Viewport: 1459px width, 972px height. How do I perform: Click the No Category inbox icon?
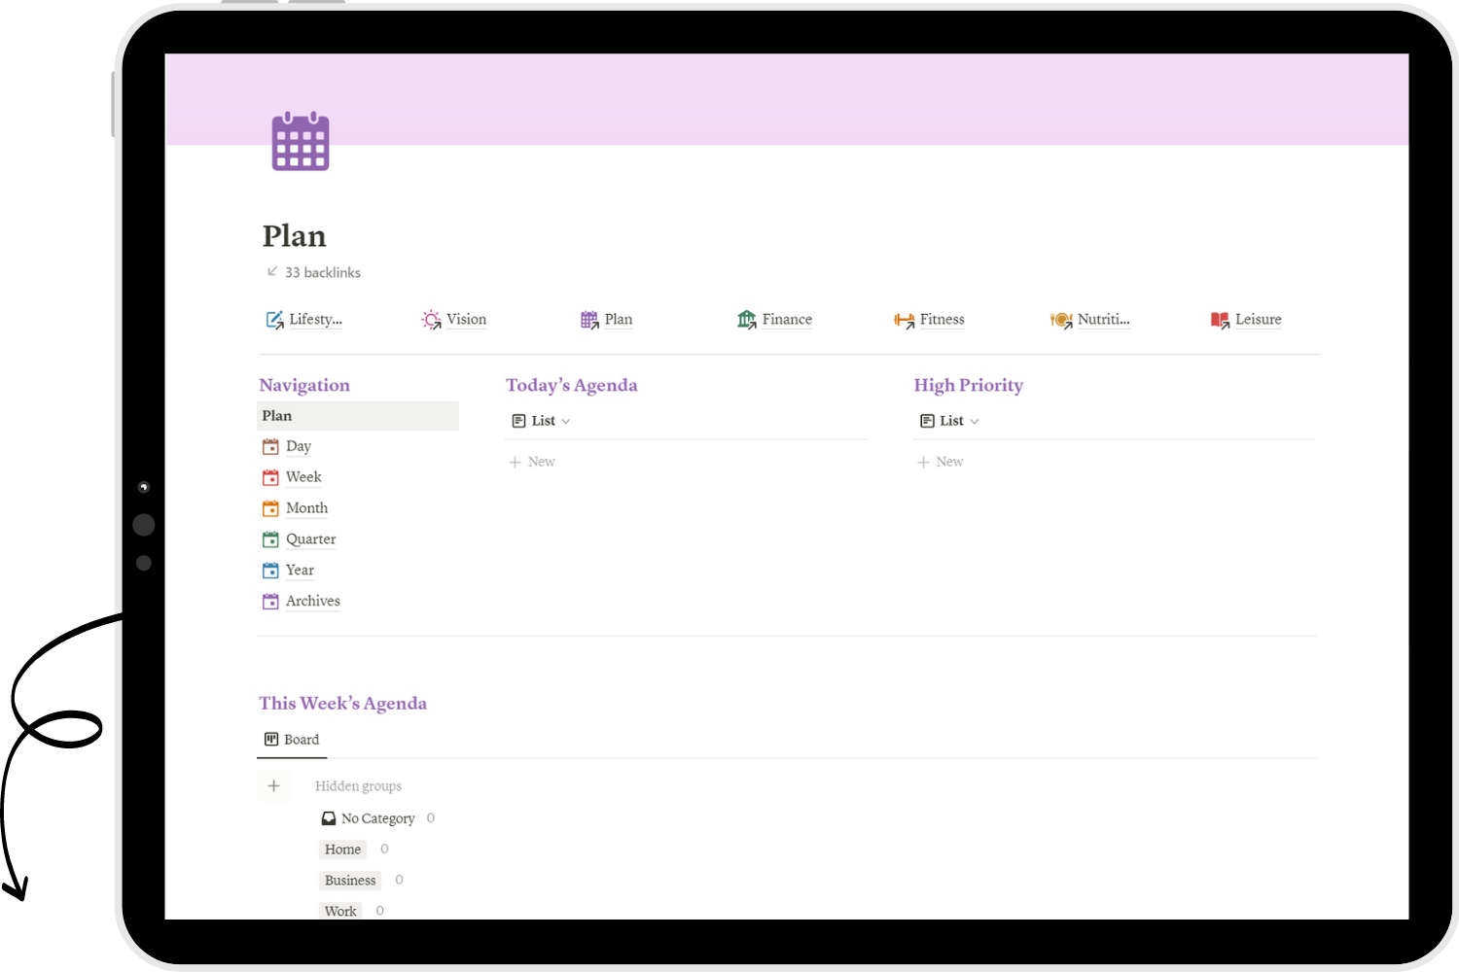click(x=329, y=818)
